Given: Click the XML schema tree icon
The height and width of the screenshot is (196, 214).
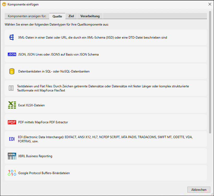Looking at the screenshot, I should pyautogui.click(x=11, y=37).
